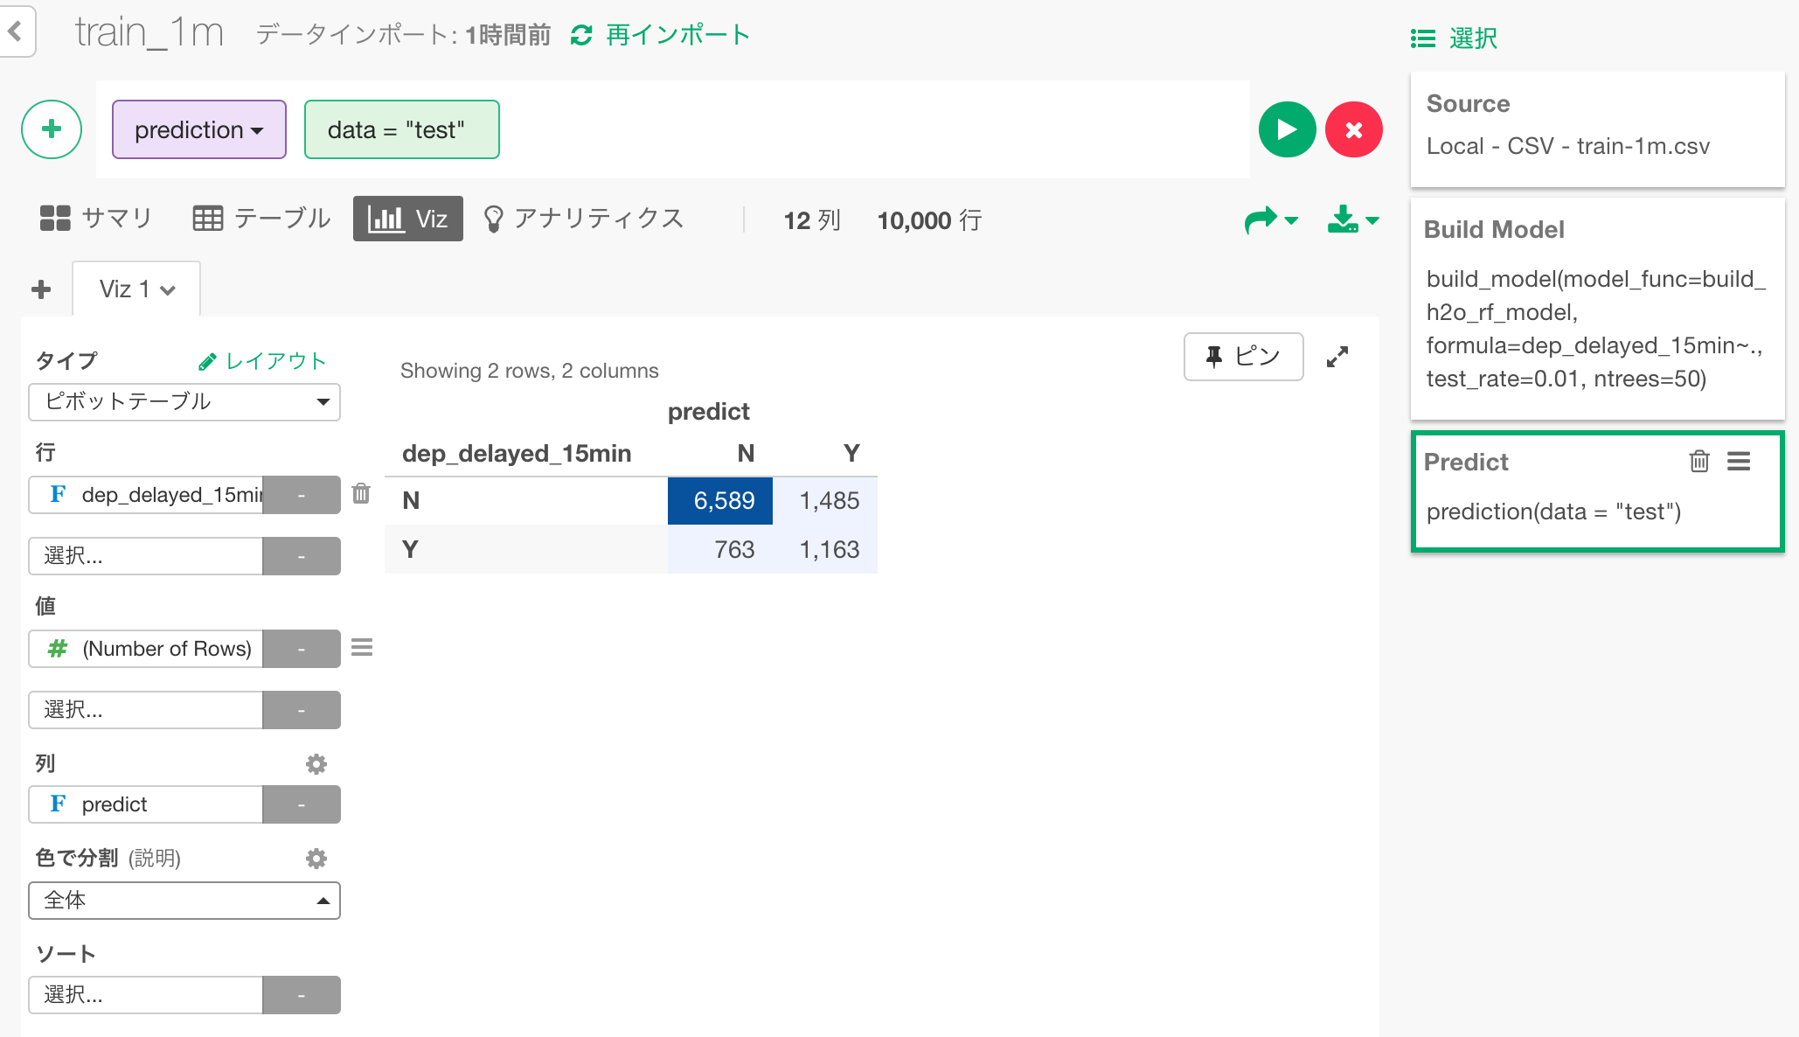This screenshot has width=1799, height=1037.
Task: Switch to the アナリティクス tab
Action: click(584, 219)
